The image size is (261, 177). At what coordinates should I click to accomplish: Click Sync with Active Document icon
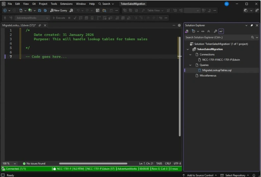203,31
